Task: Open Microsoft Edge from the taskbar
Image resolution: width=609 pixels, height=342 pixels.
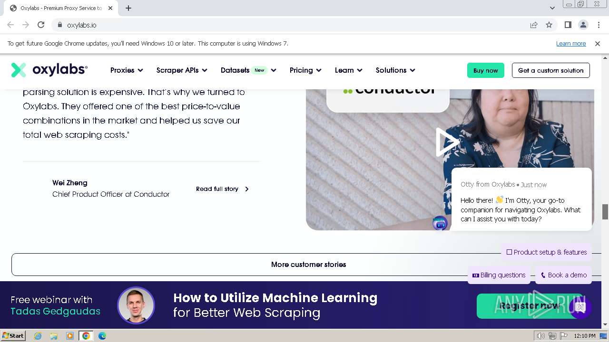Action: point(102,336)
